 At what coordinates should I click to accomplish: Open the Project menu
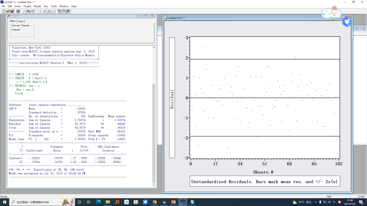[x=27, y=6]
